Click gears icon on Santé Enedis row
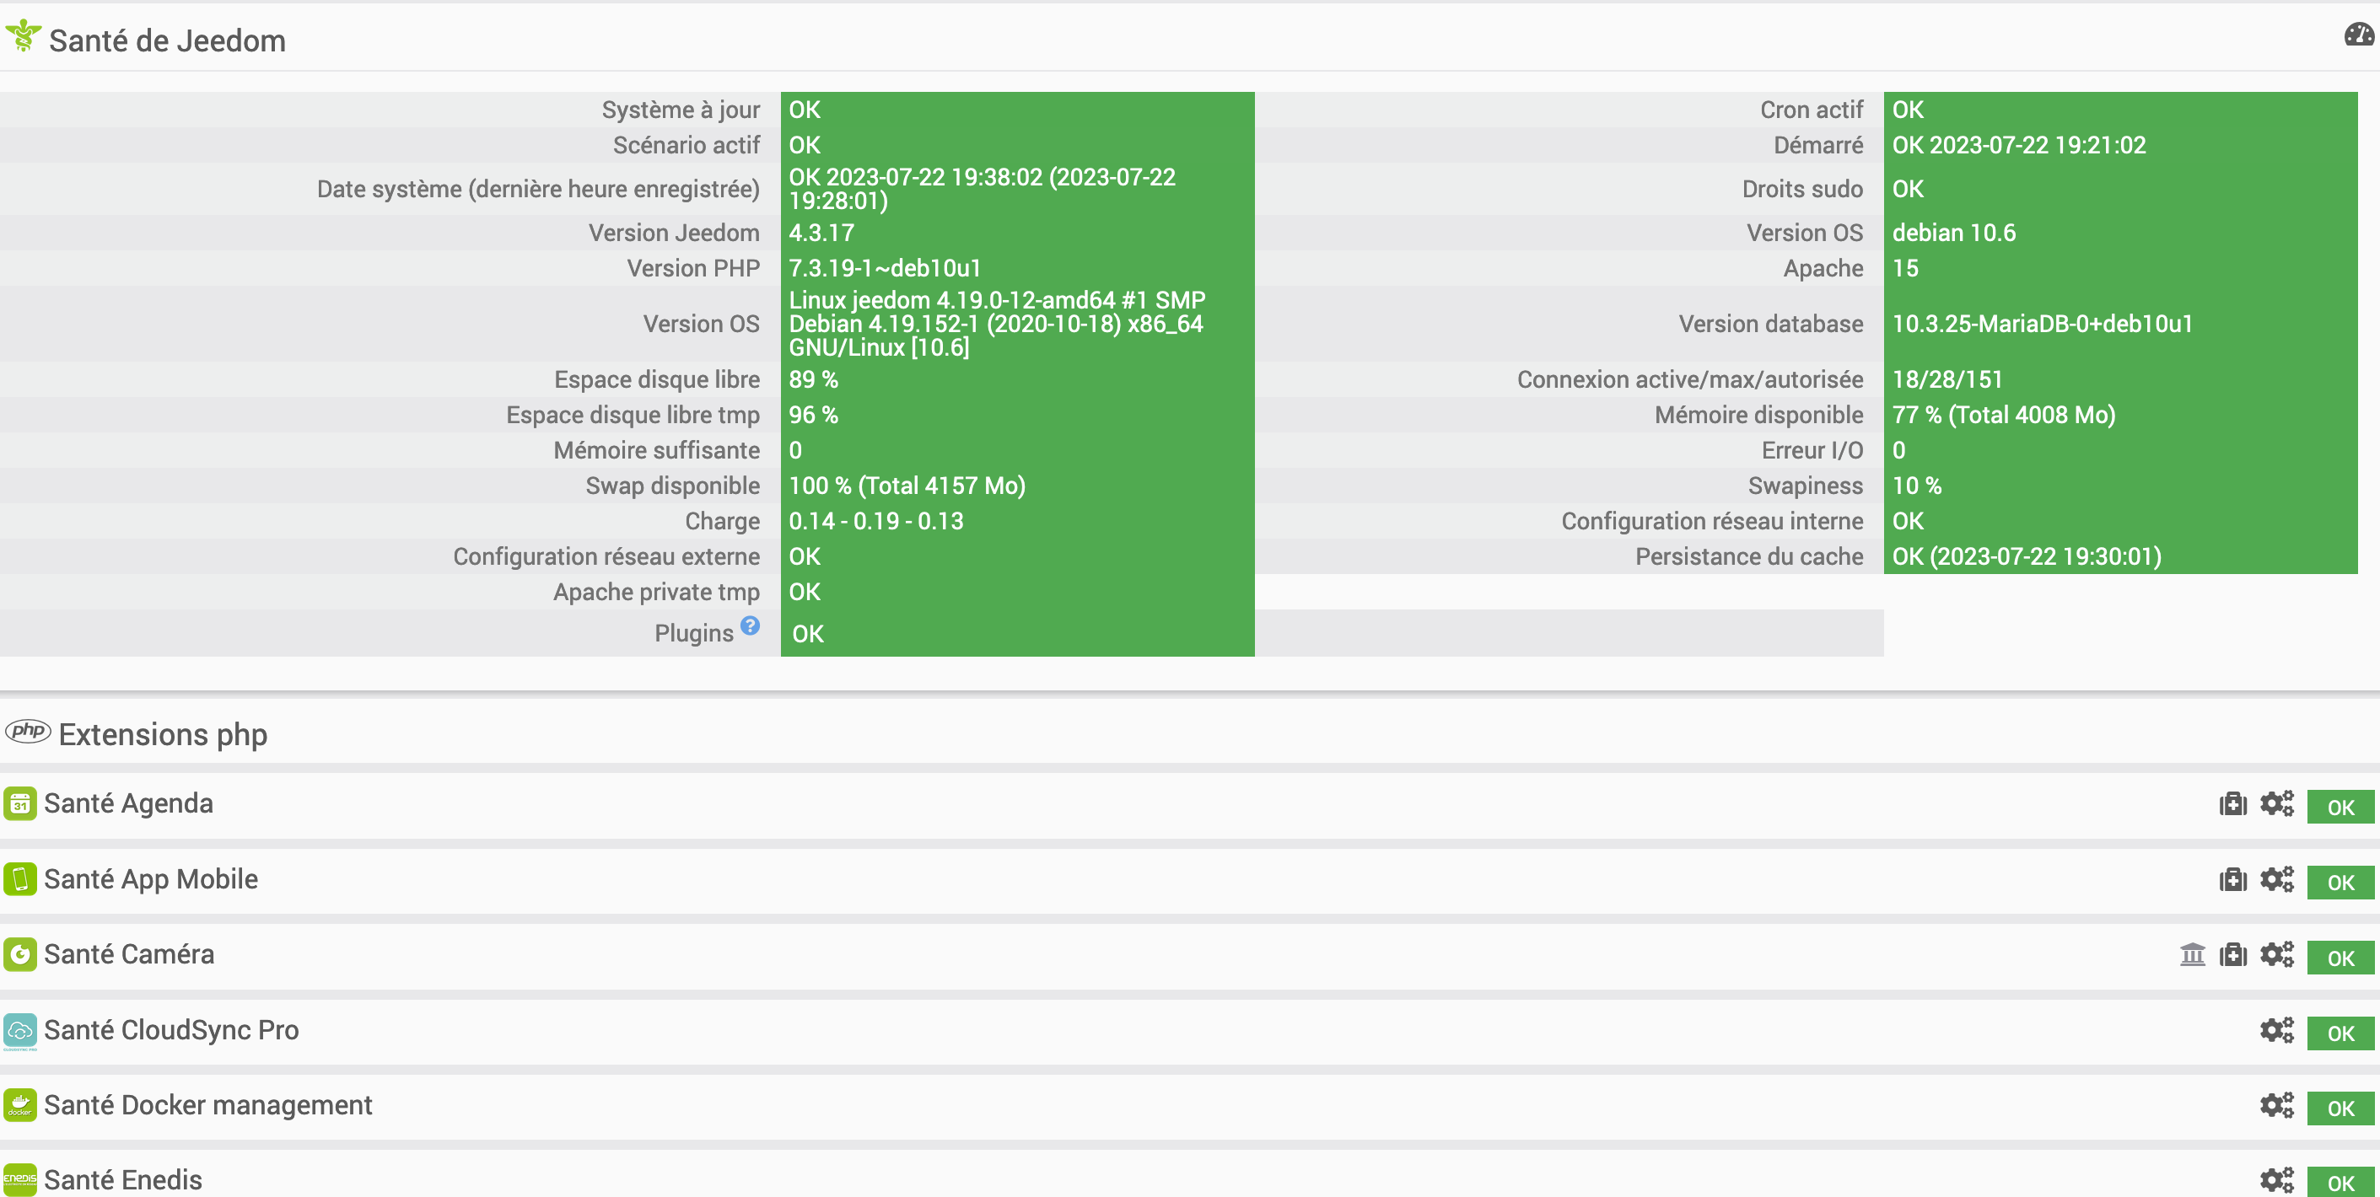This screenshot has height=1197, width=2380. click(x=2276, y=1180)
